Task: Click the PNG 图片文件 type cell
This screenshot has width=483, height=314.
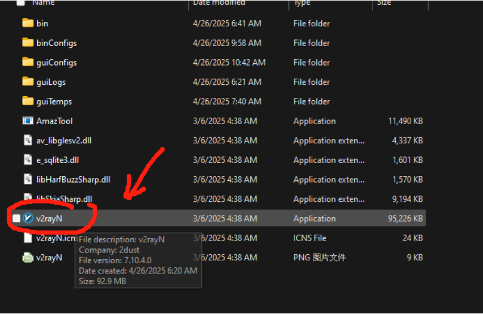Action: (x=319, y=257)
